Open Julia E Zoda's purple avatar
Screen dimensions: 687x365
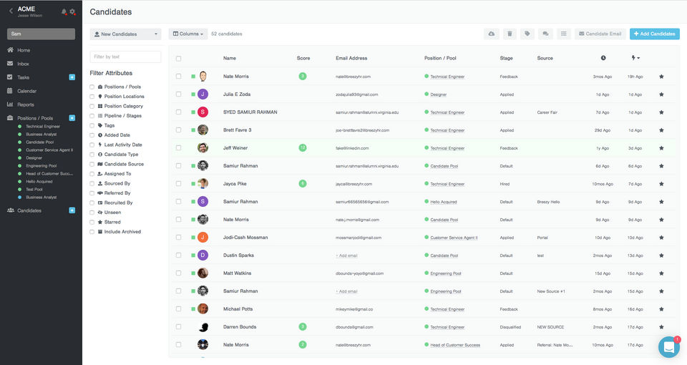pos(203,94)
